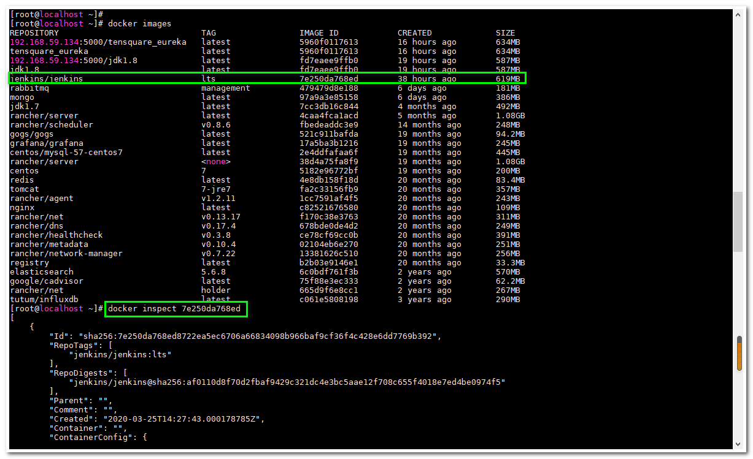Click the "ContainerConfig" key line

(98, 437)
